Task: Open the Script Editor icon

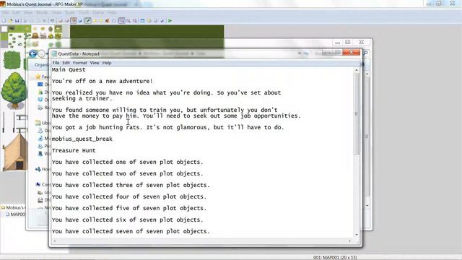Action: [x=156, y=21]
